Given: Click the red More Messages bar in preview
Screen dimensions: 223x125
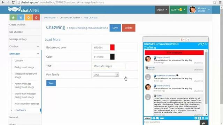Looking at the screenshot, I should coord(174,52).
